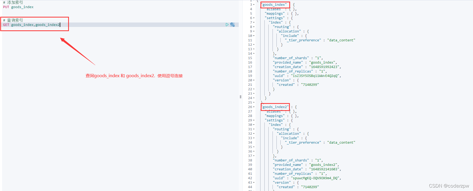Click the fold-end arrow at line 14

coord(254,54)
